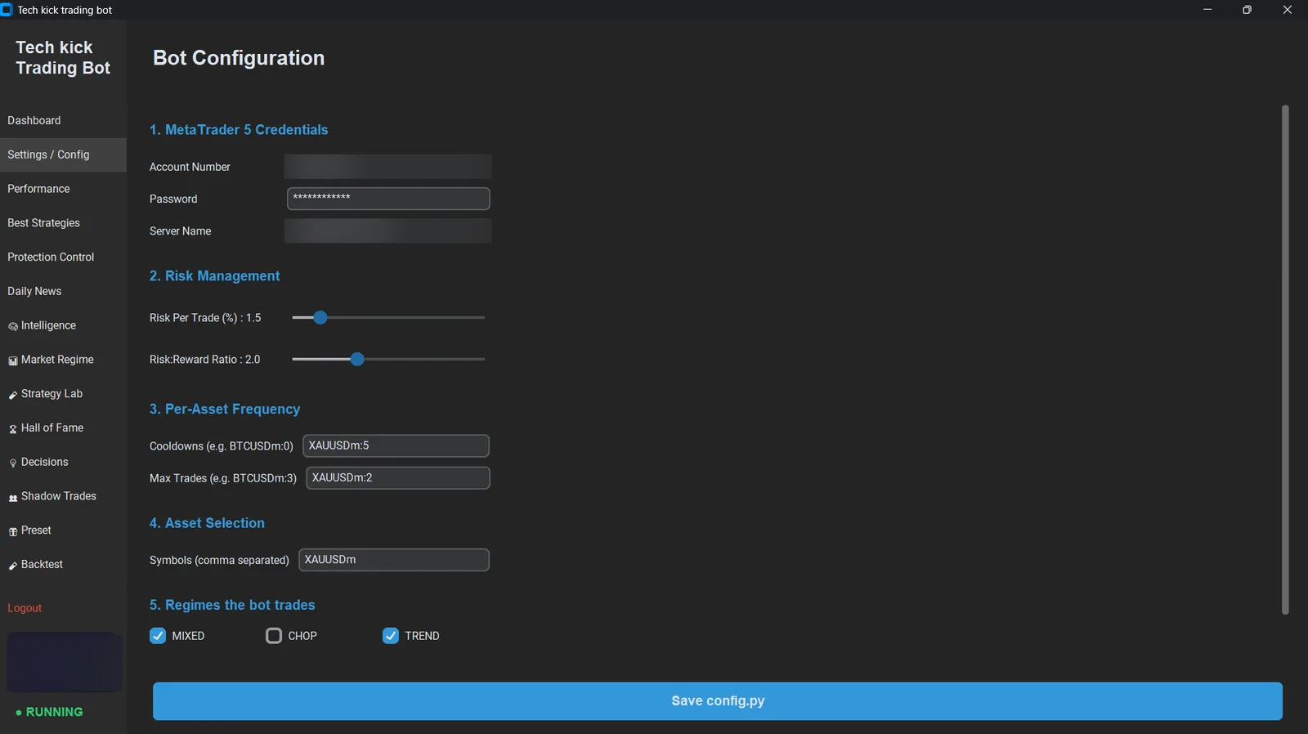Maximize the trading bot window
This screenshot has height=734, width=1308.
pos(1247,10)
